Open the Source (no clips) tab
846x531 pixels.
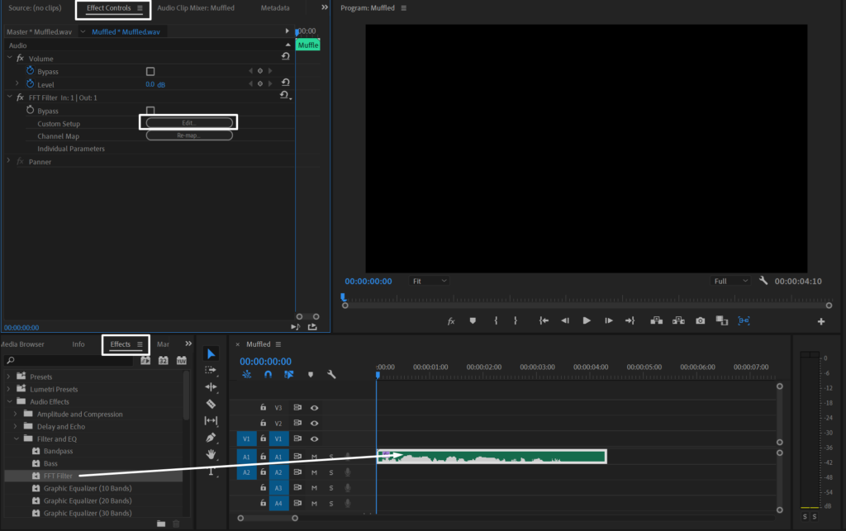pos(35,8)
